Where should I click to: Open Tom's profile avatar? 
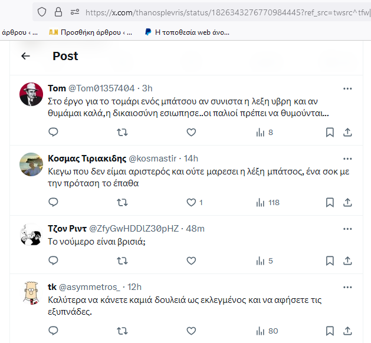coord(31,94)
